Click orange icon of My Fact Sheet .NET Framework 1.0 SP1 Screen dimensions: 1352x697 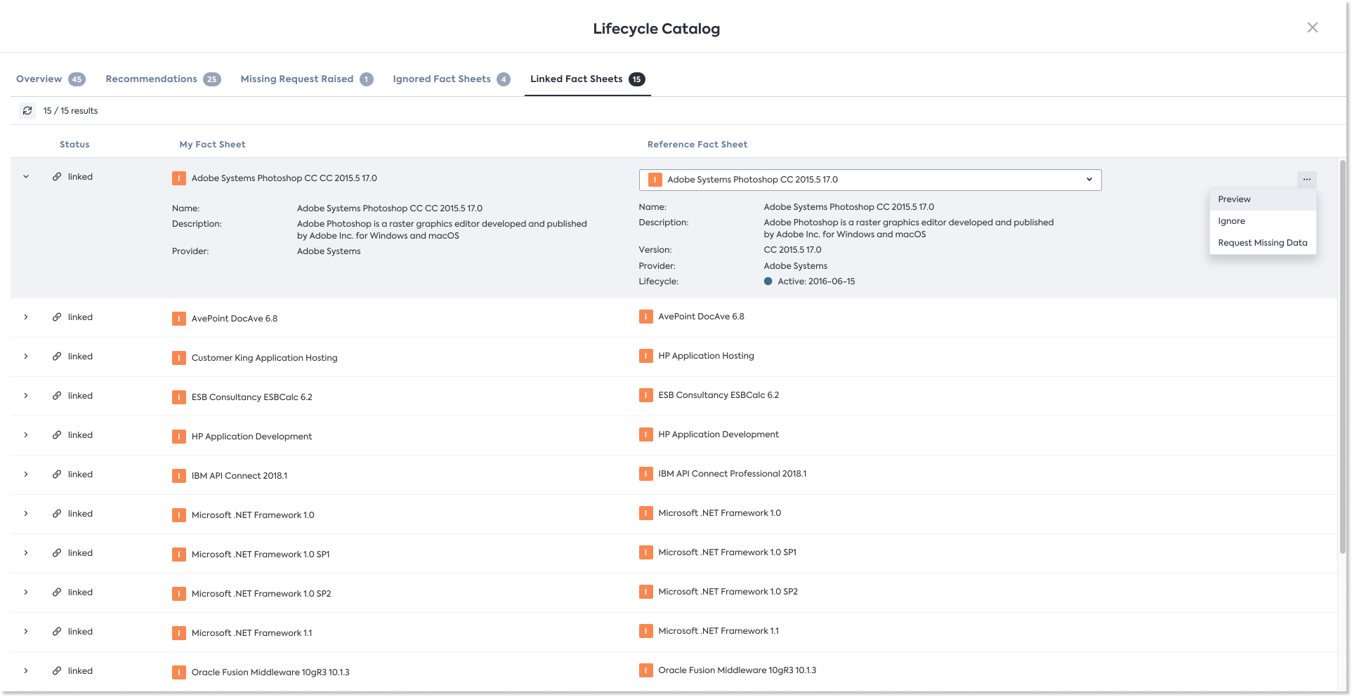click(179, 555)
